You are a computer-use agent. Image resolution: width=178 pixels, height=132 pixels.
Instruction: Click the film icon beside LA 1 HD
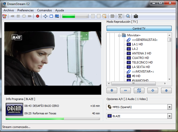(129, 44)
